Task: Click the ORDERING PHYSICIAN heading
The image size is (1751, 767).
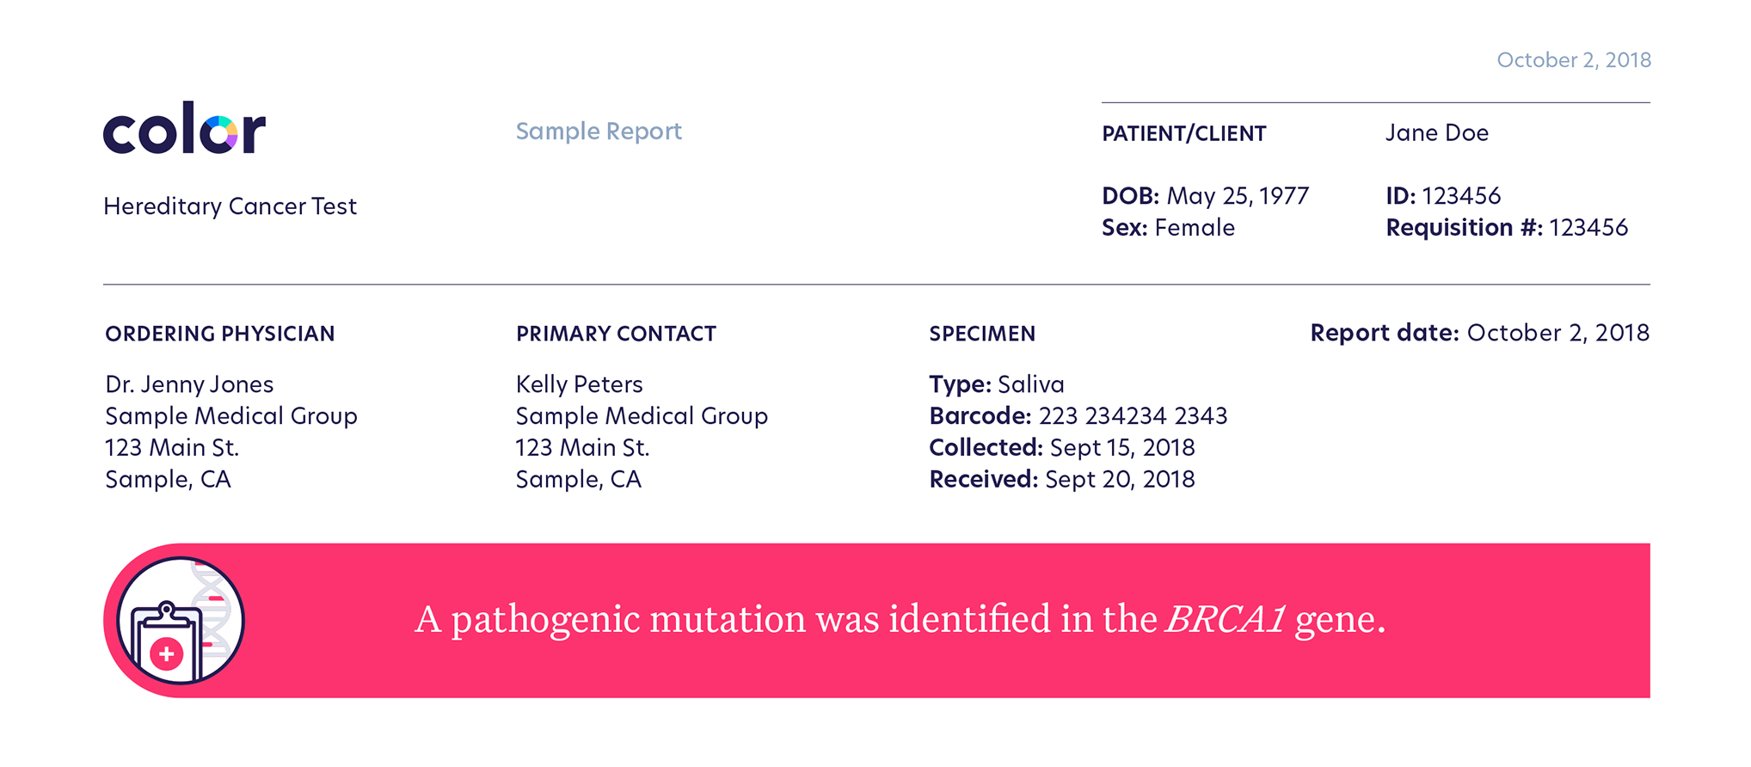Action: tap(220, 334)
